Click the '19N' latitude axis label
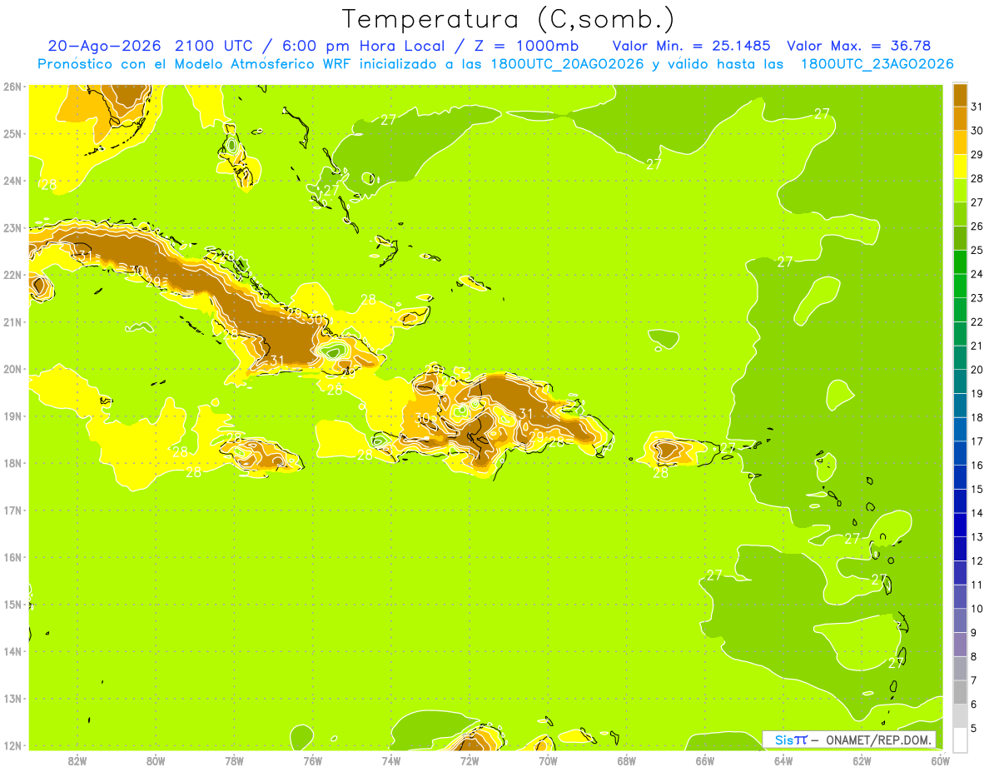 [12, 416]
